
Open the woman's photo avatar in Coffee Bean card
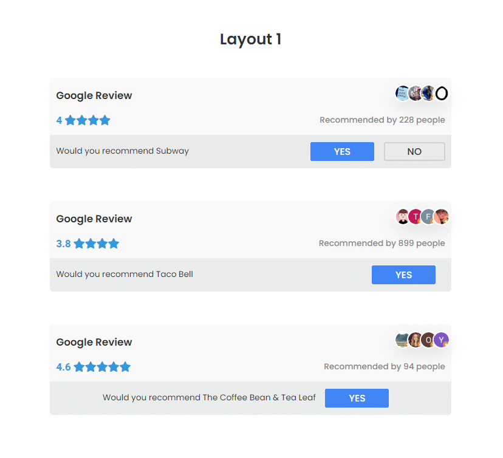[x=416, y=340]
